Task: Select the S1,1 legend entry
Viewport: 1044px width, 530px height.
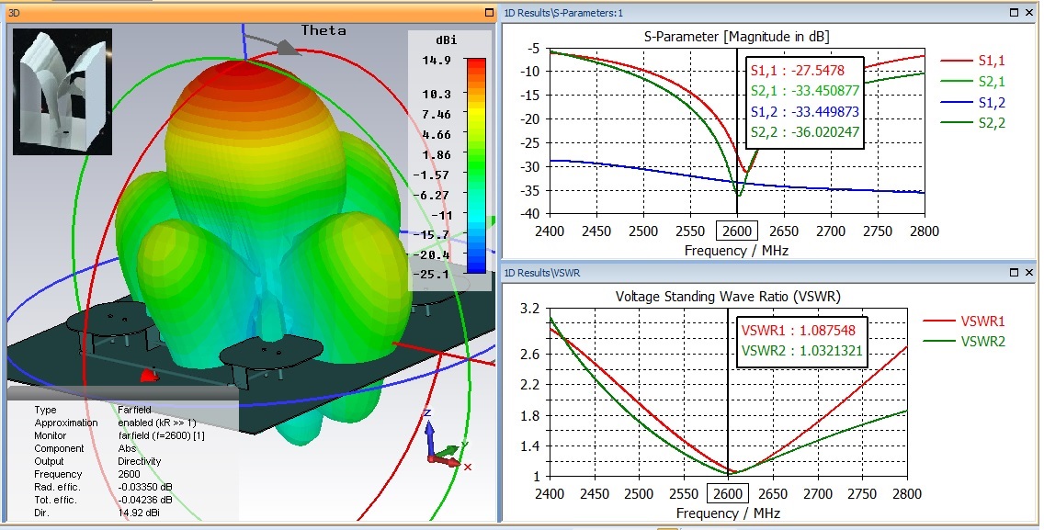Action: [972, 61]
